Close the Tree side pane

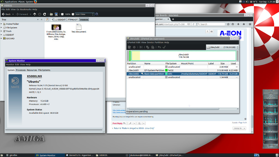pyautogui.click(x=41, y=20)
